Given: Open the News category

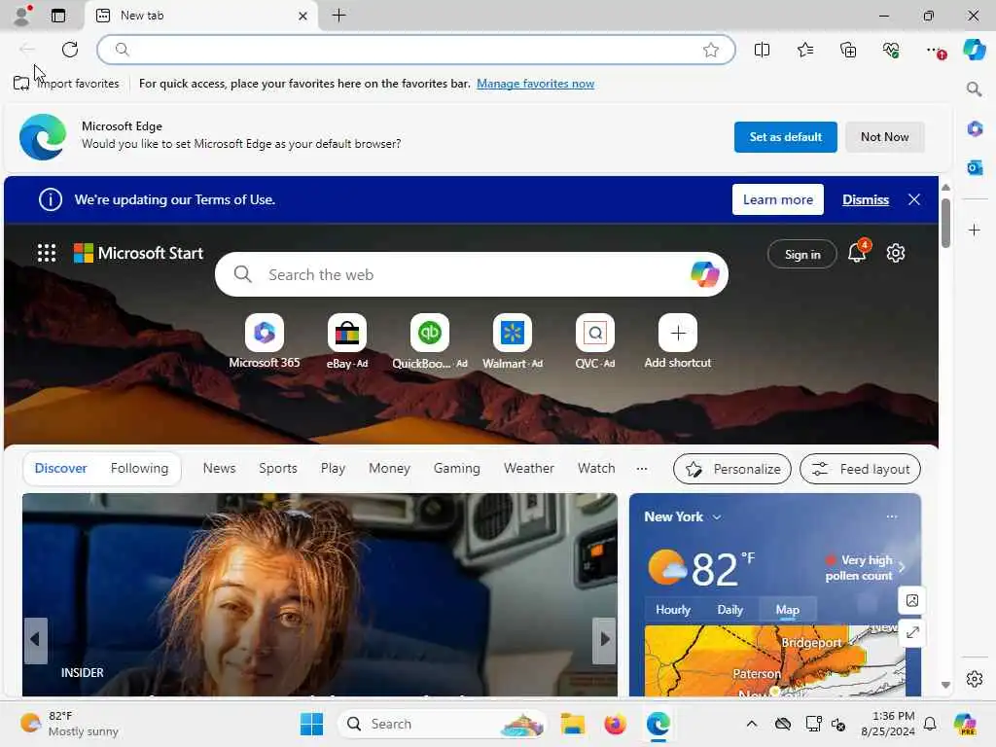Looking at the screenshot, I should 219,468.
